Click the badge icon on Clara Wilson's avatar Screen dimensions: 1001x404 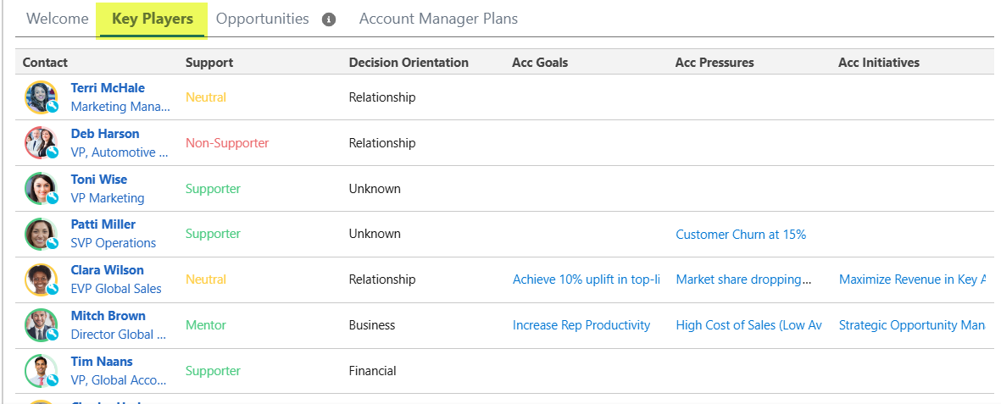click(52, 290)
